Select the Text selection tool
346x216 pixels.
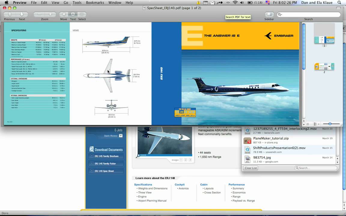[x=73, y=14]
